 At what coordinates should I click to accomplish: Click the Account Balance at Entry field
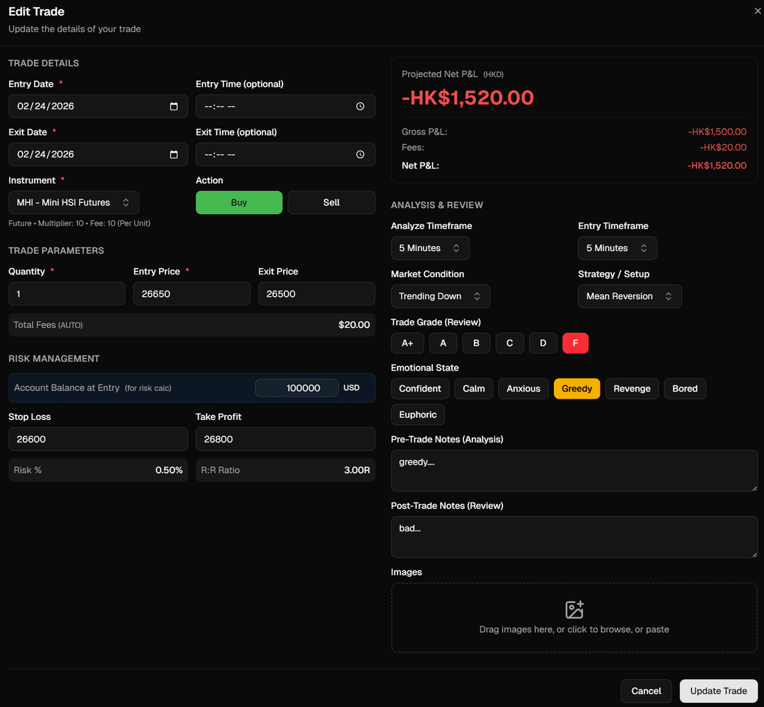coord(296,388)
